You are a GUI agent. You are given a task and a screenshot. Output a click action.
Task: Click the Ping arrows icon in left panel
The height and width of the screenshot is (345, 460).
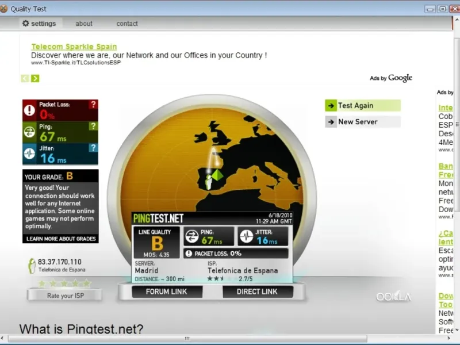point(29,132)
